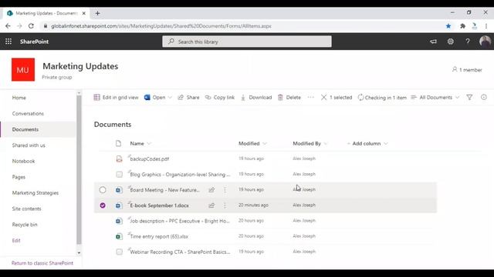Viewport: 494px width, 277px height.
Task: Open the filters pane funnel icon
Action: click(x=469, y=98)
